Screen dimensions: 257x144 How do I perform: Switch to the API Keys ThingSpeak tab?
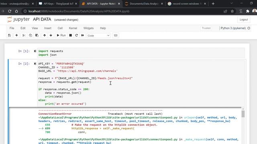point(58,4)
